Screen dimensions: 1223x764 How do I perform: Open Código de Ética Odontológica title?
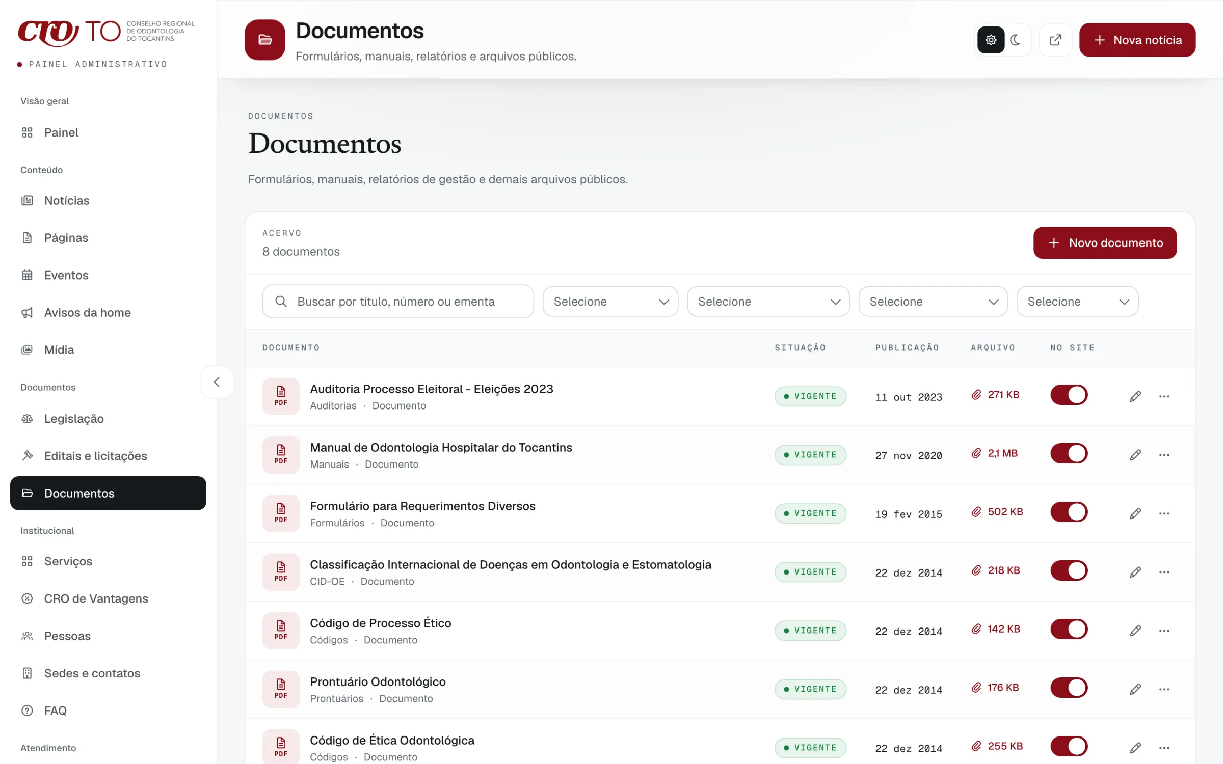pos(392,740)
